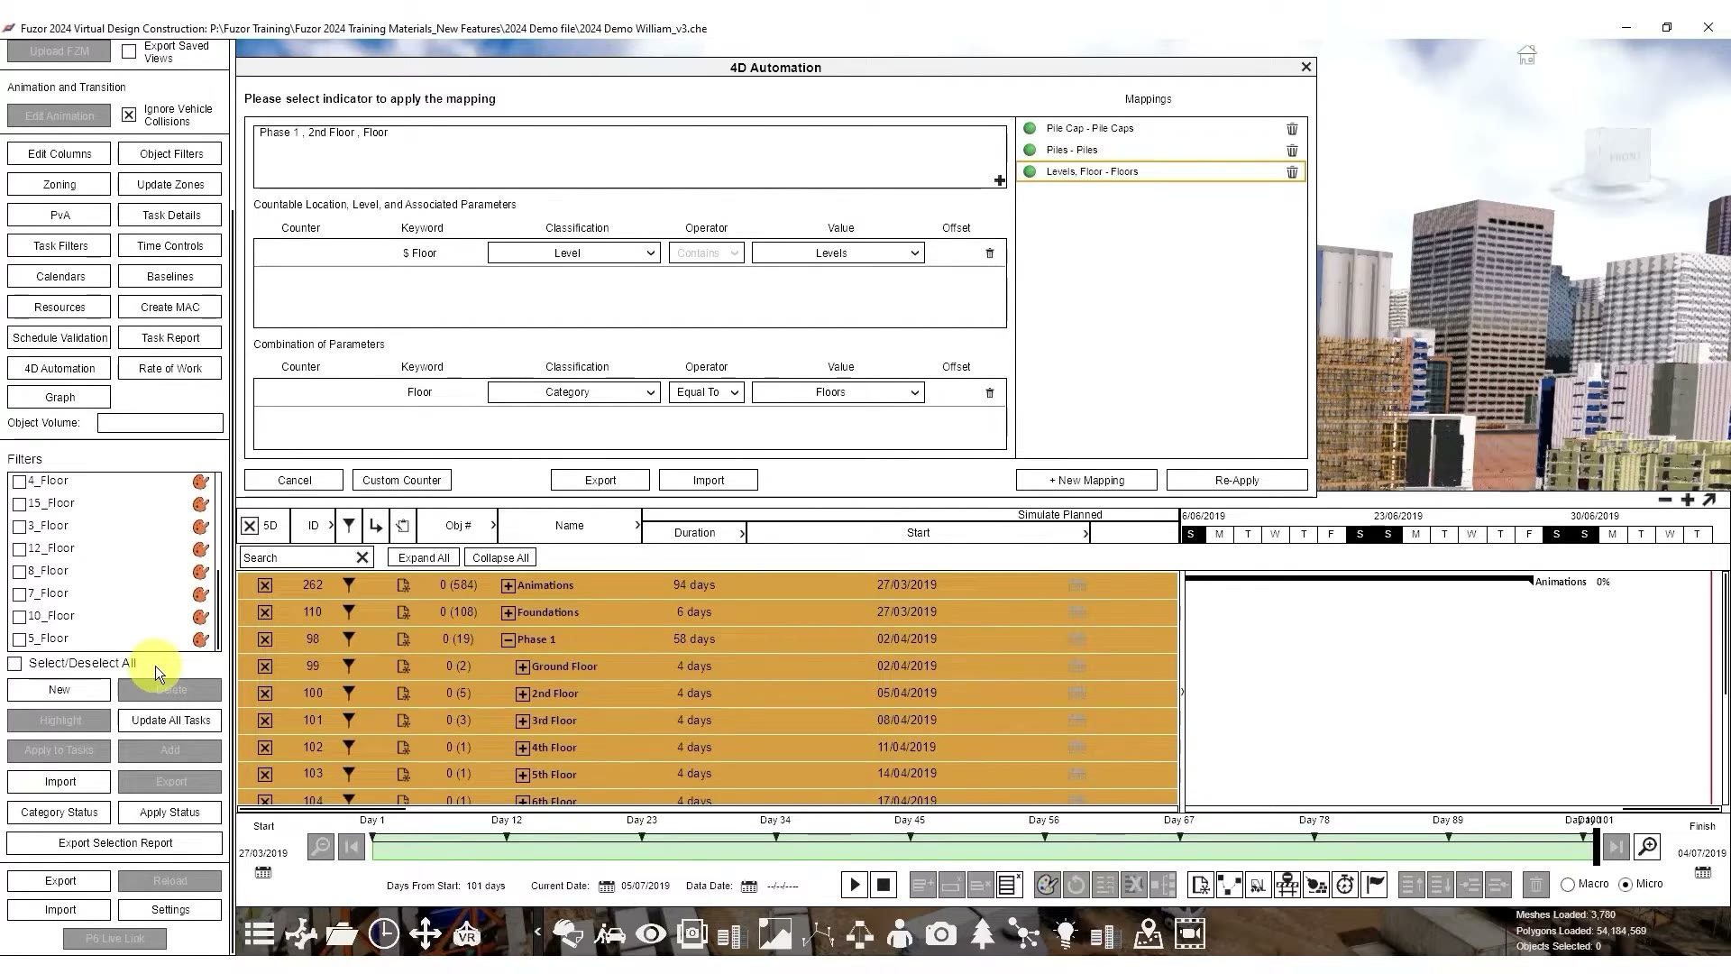Delete the $ Floor counter row
Image resolution: width=1731 pixels, height=974 pixels.
[990, 253]
